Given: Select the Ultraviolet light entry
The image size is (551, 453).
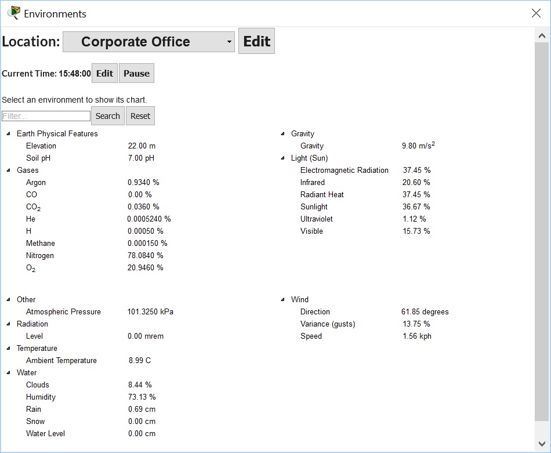Looking at the screenshot, I should click(x=316, y=219).
